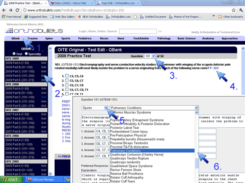This screenshot has height=183, width=245.
Task: Go forward with the browser forward arrow
Action: 11,10
